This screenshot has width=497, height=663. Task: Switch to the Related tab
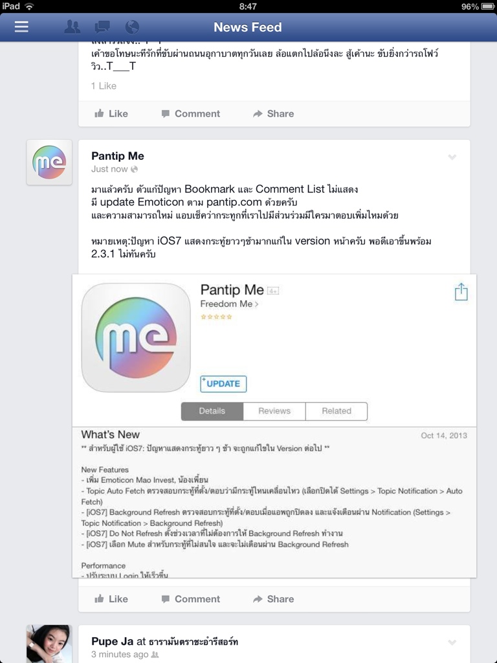[x=337, y=411]
